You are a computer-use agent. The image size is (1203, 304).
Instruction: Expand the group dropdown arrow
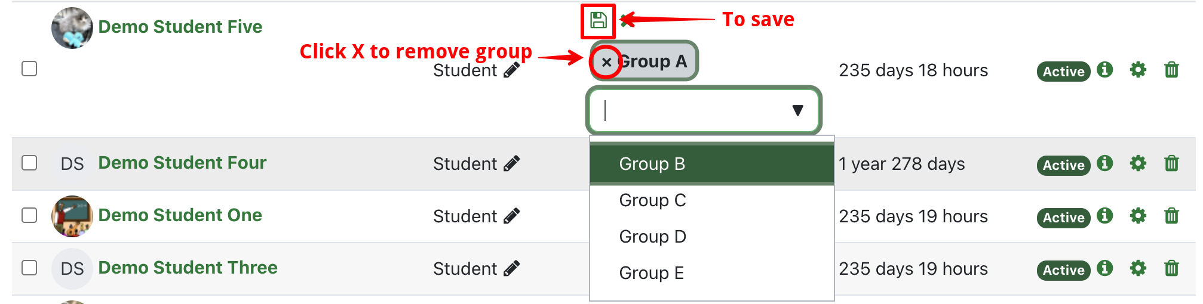(797, 110)
